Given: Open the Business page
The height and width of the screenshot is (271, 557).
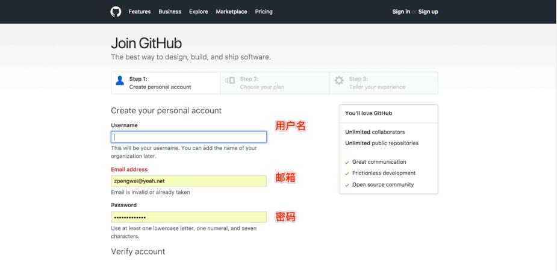Looking at the screenshot, I should pyautogui.click(x=170, y=11).
